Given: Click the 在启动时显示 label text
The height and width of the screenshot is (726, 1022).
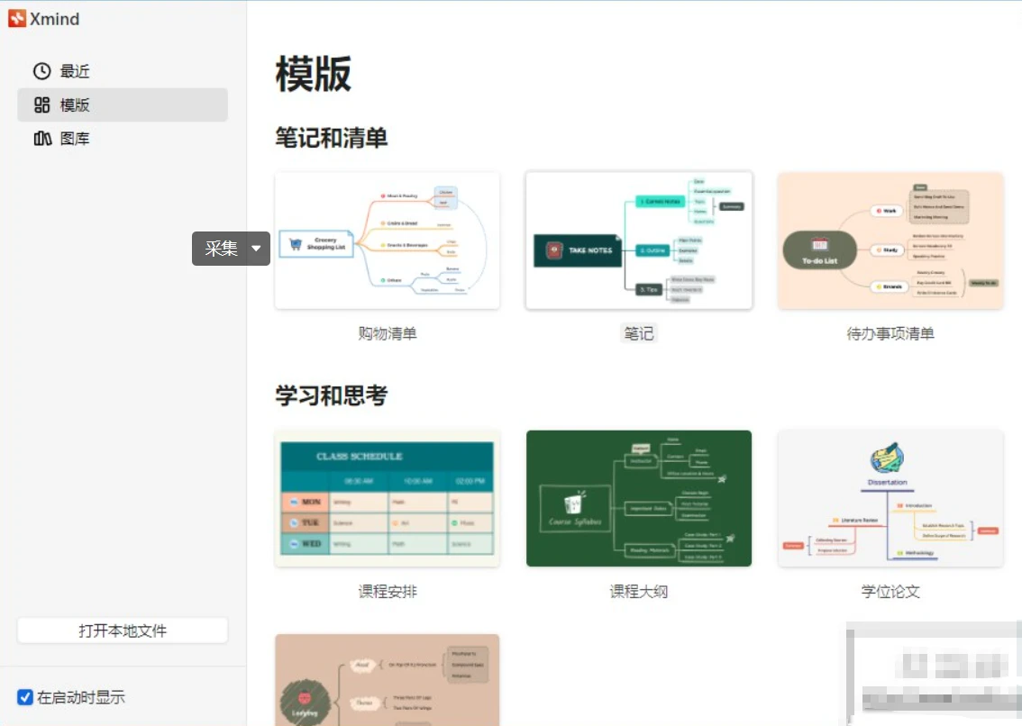Looking at the screenshot, I should pyautogui.click(x=81, y=697).
